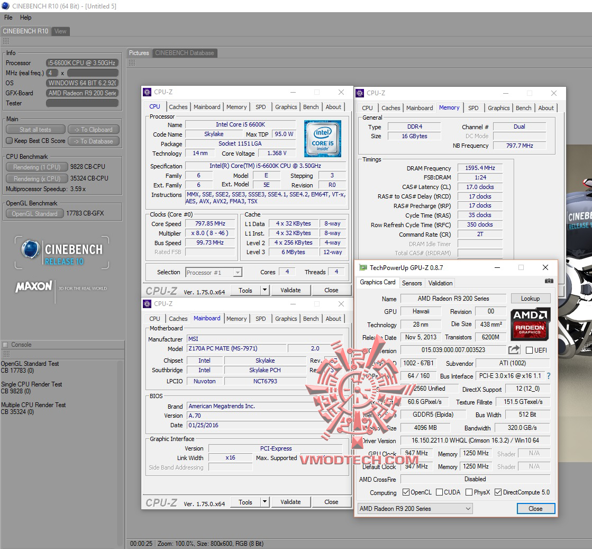Click Close button in top CPU-Z window
This screenshot has width=592, height=549.
331,290
